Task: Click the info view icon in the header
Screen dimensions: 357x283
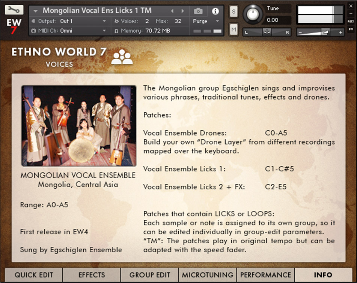Action: pyautogui.click(x=215, y=11)
